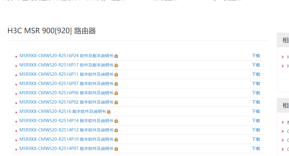The width and height of the screenshot is (289, 156).
Task: Click lock icon beside R2514P12 entry
Action: pos(116,130)
